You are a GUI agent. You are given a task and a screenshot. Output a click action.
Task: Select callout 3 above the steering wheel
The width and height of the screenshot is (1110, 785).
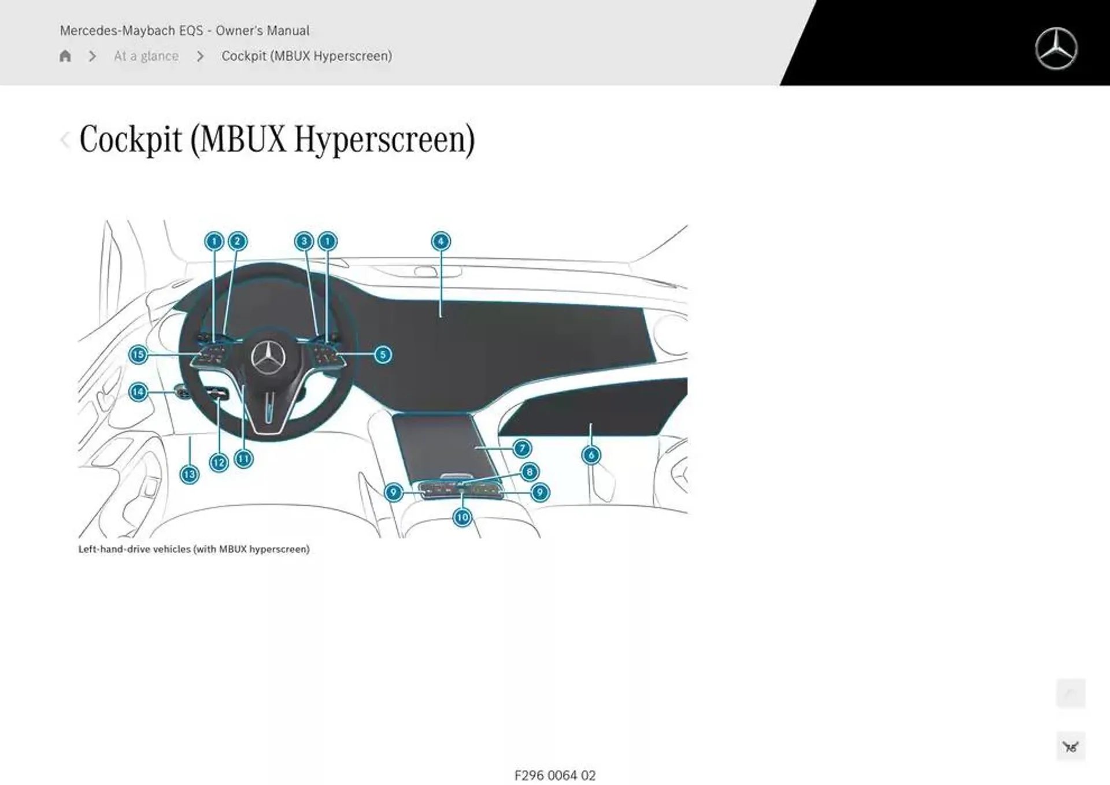[304, 241]
